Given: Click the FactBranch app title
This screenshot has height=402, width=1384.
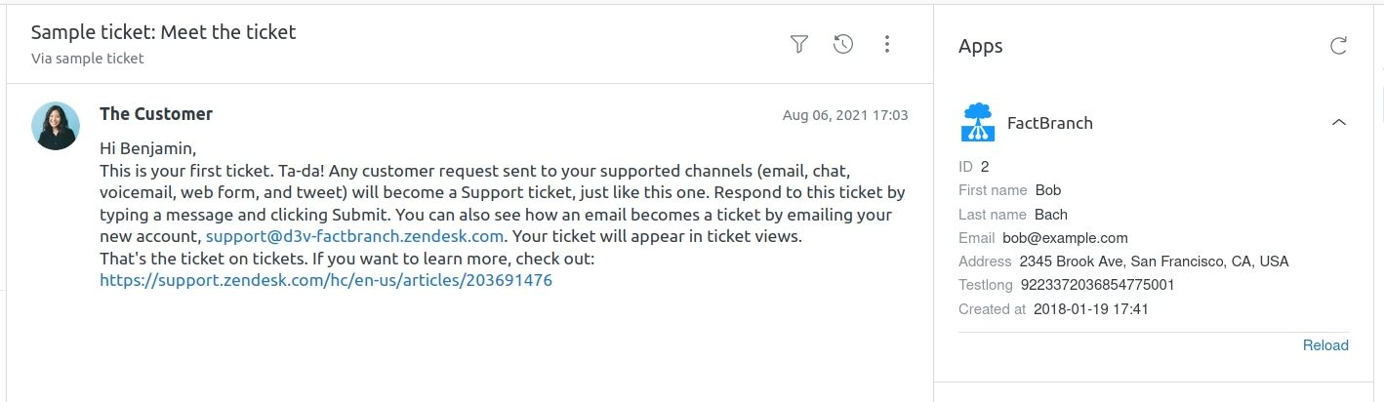Looking at the screenshot, I should (x=1050, y=123).
